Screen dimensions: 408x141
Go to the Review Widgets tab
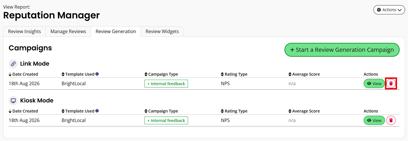162,32
